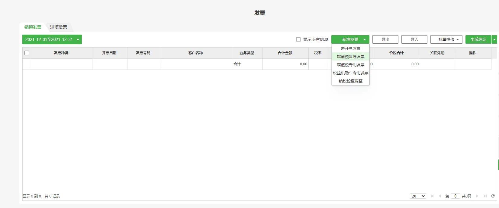The image size is (499, 208).
Task: Click the 生成凭证 button
Action: (478, 39)
